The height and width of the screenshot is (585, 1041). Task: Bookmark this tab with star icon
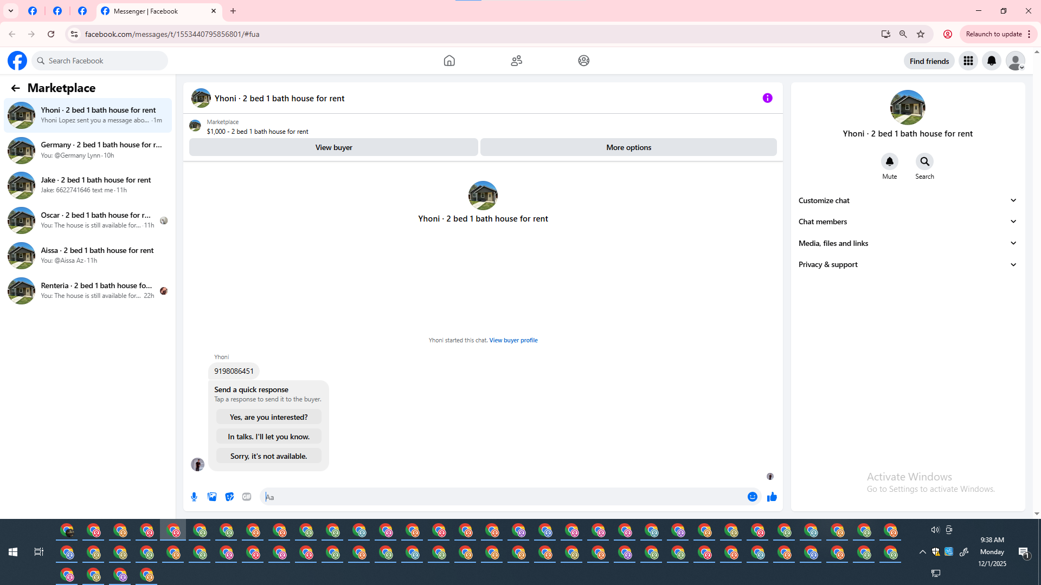pyautogui.click(x=921, y=34)
